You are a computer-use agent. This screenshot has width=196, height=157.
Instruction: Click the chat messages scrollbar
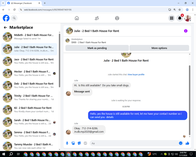(x=190, y=100)
